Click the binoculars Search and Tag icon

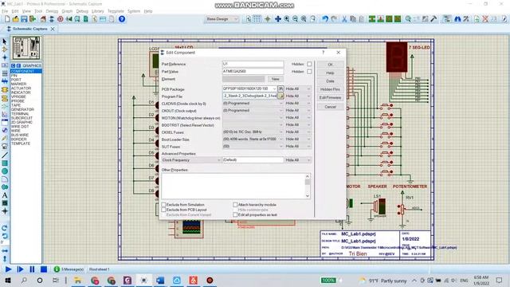click(x=457, y=19)
